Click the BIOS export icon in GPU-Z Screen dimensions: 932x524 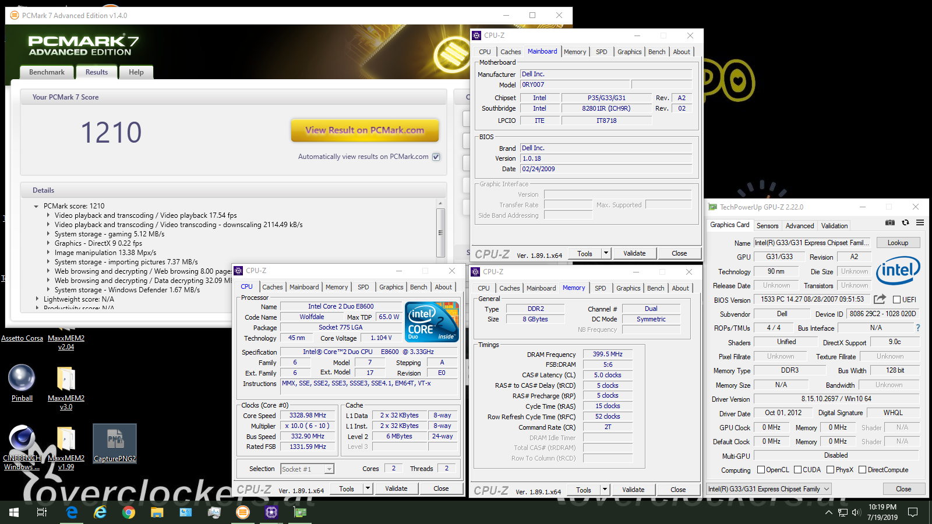point(880,299)
